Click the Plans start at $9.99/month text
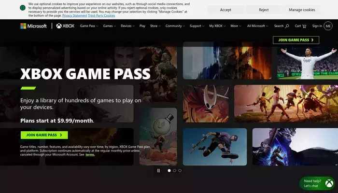Viewport: 338px width, 193px height. (x=57, y=121)
